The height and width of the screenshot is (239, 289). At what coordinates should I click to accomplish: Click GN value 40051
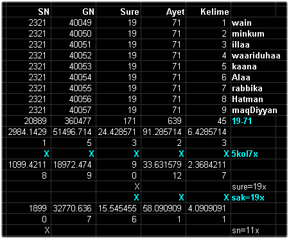(80, 44)
